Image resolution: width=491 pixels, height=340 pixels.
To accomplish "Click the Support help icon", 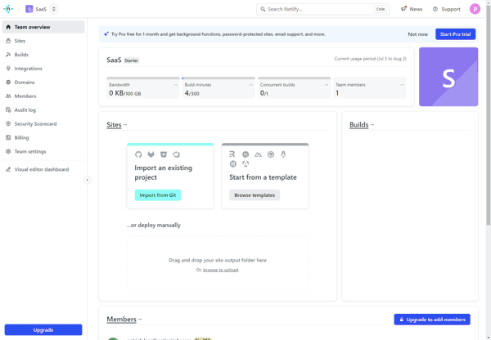I will 435,9.
